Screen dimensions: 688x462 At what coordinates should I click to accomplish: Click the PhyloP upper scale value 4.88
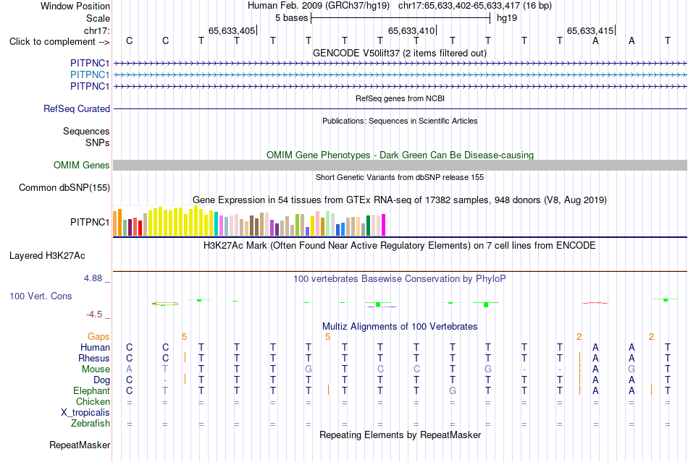(93, 278)
